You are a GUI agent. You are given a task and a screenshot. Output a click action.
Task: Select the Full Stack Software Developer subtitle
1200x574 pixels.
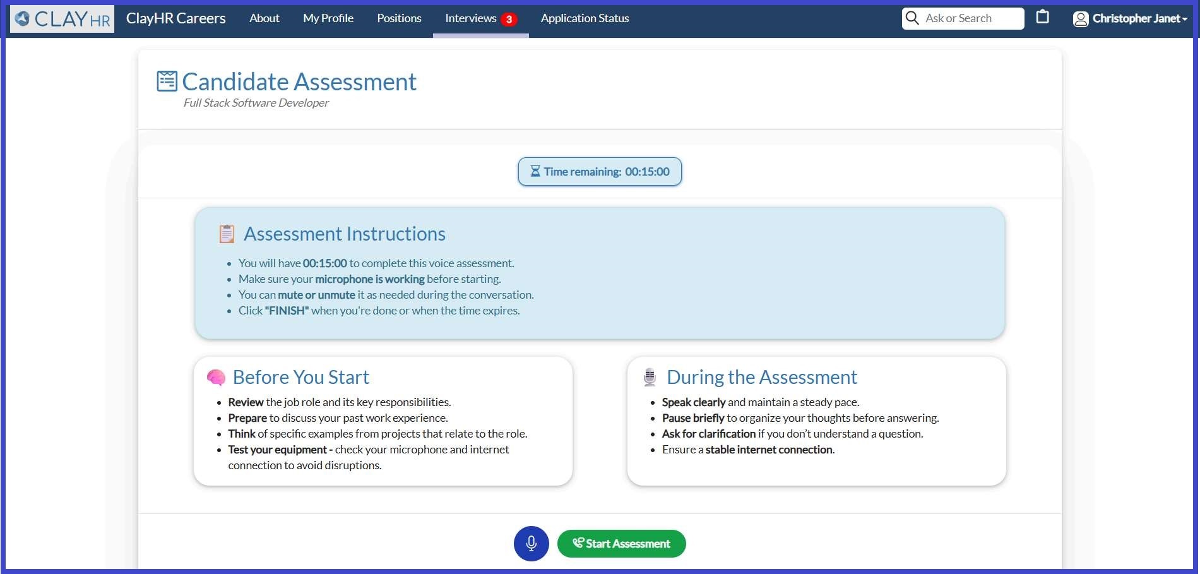pyautogui.click(x=256, y=103)
